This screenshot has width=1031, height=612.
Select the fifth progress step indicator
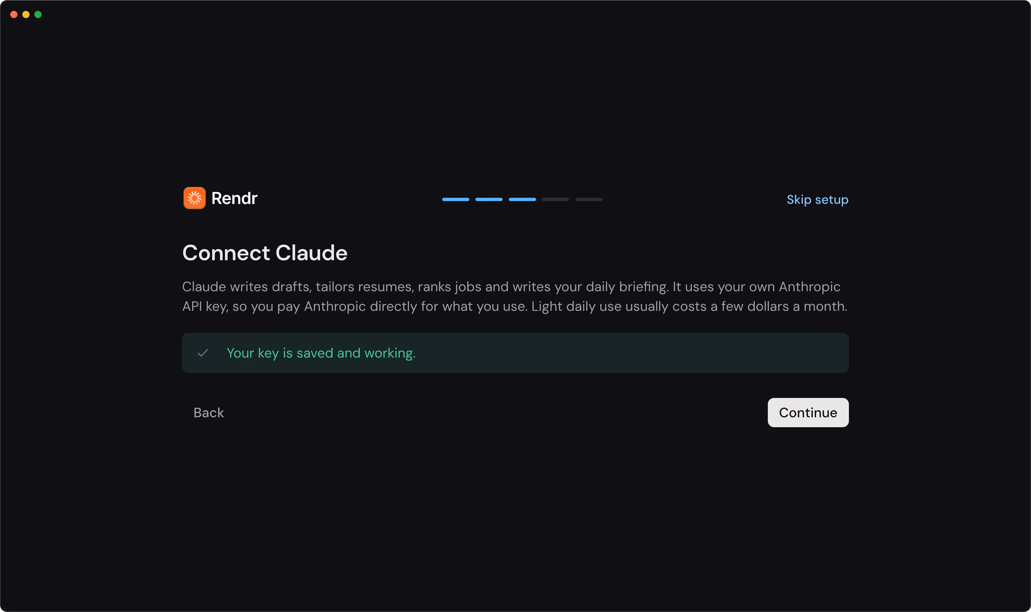589,200
